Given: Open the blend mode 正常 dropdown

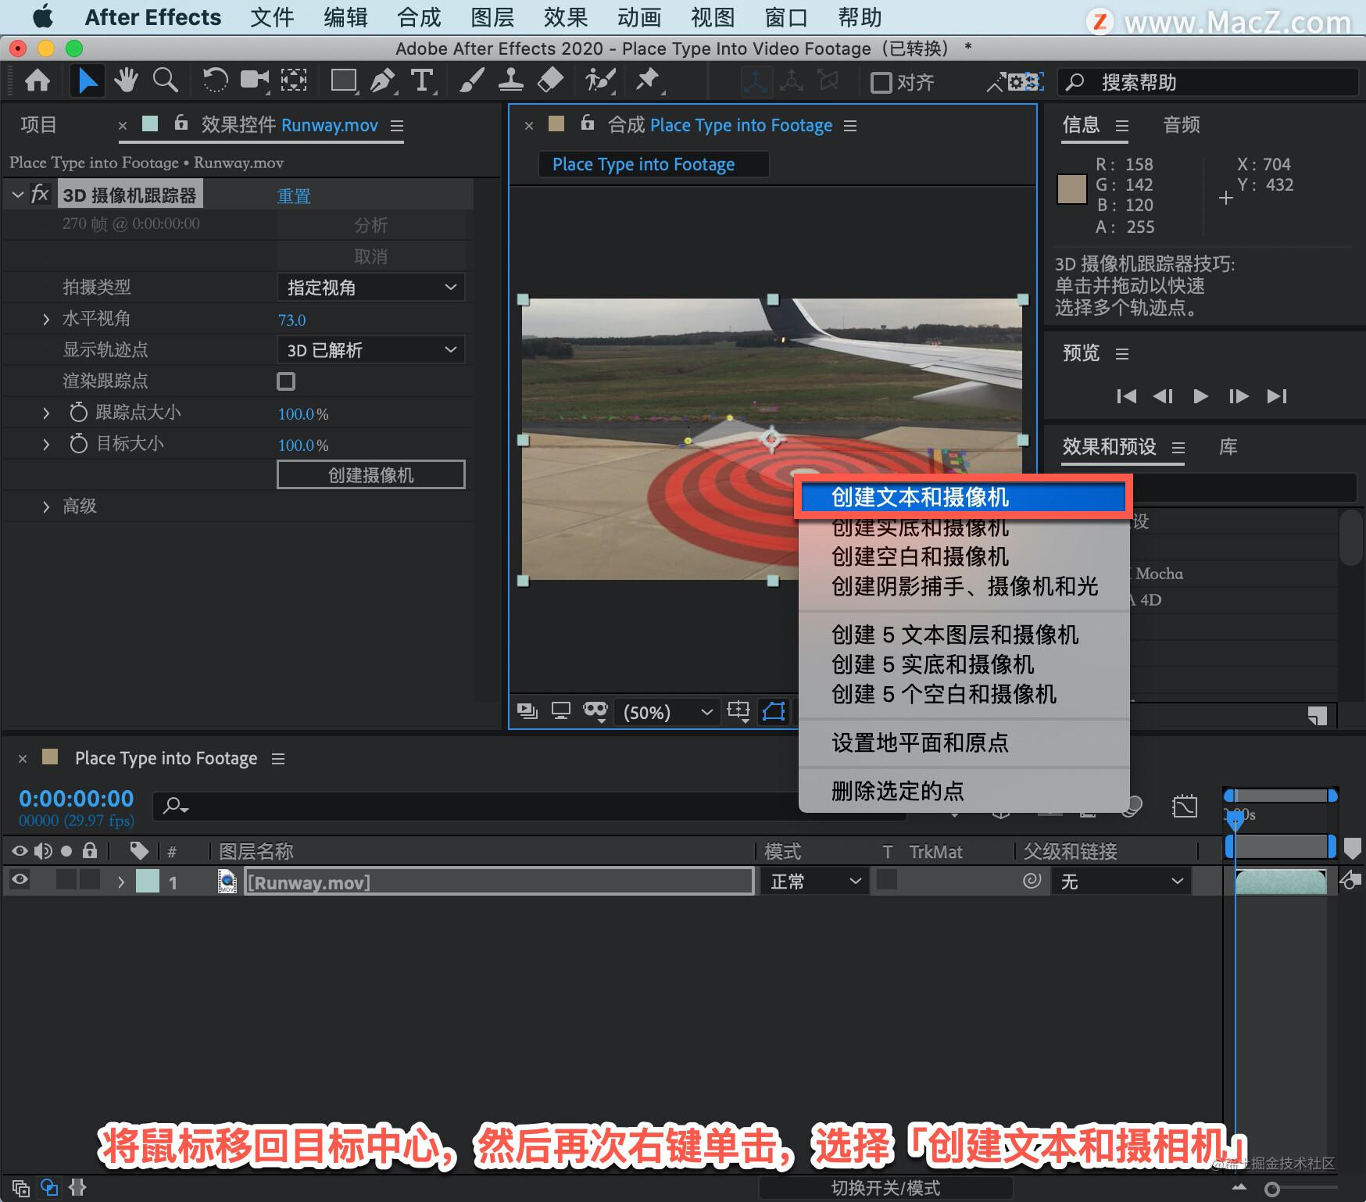Looking at the screenshot, I should [815, 882].
